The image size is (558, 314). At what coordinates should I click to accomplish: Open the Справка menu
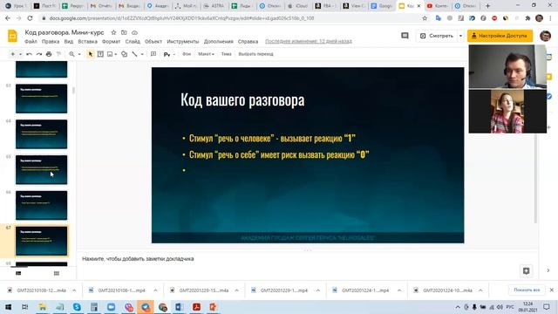[x=248, y=42]
